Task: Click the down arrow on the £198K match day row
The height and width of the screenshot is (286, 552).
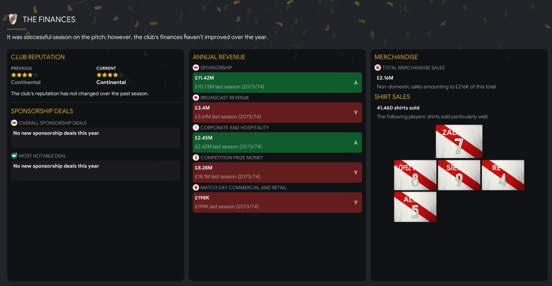Action: pos(356,202)
